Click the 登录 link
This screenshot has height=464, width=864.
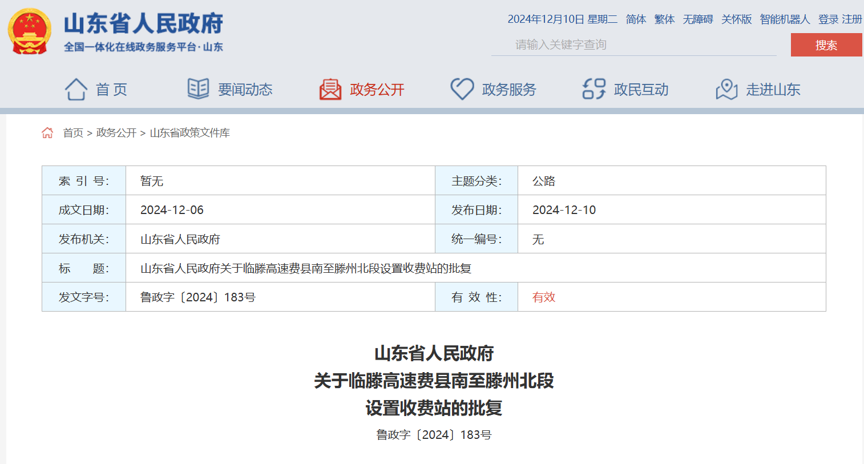point(828,19)
